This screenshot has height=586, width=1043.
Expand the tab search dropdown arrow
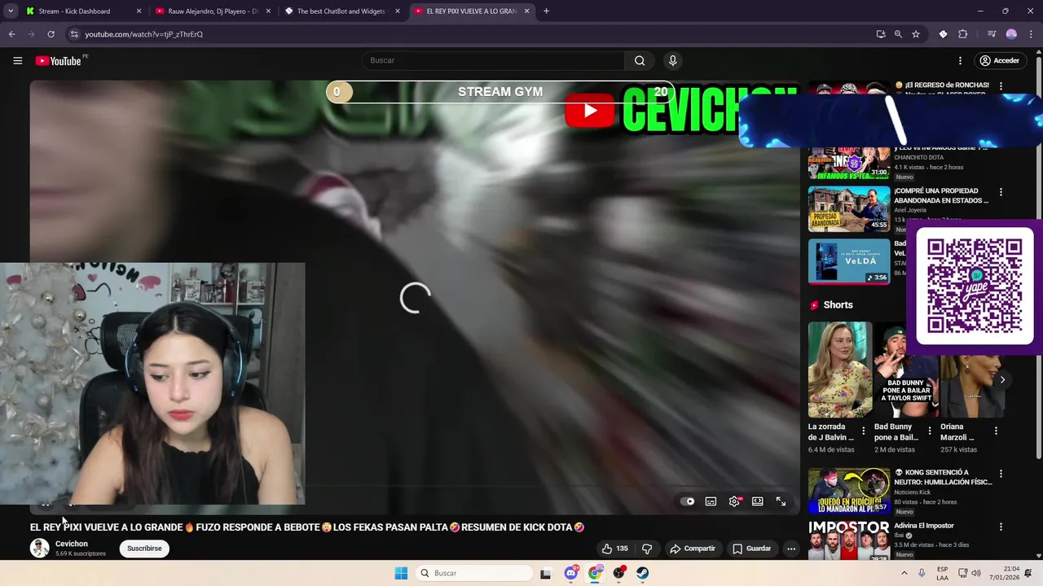tap(9, 11)
